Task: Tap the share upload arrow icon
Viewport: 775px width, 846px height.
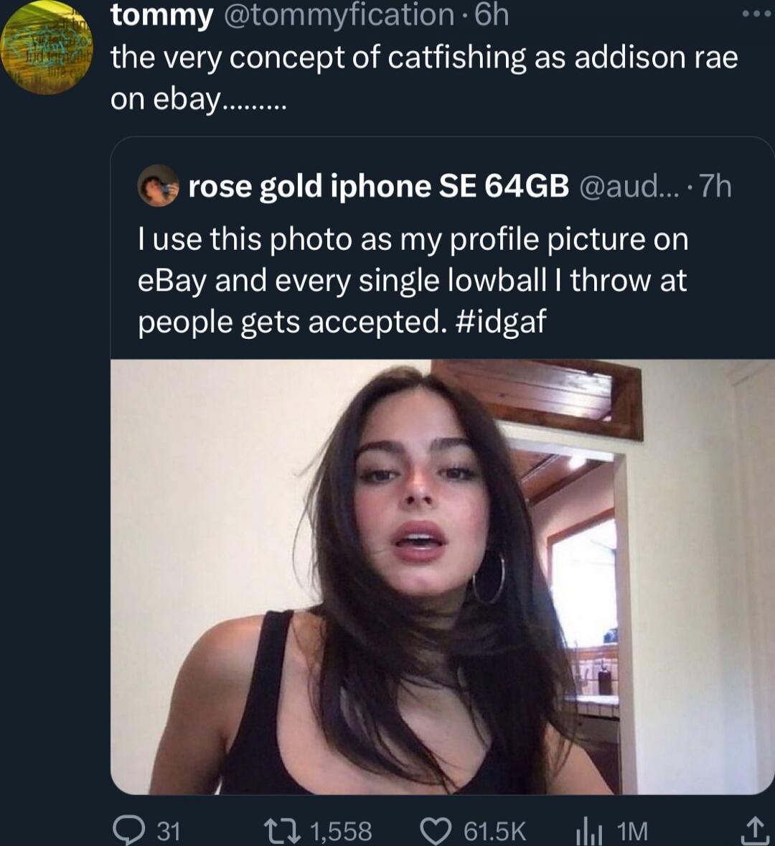Action: point(756,829)
